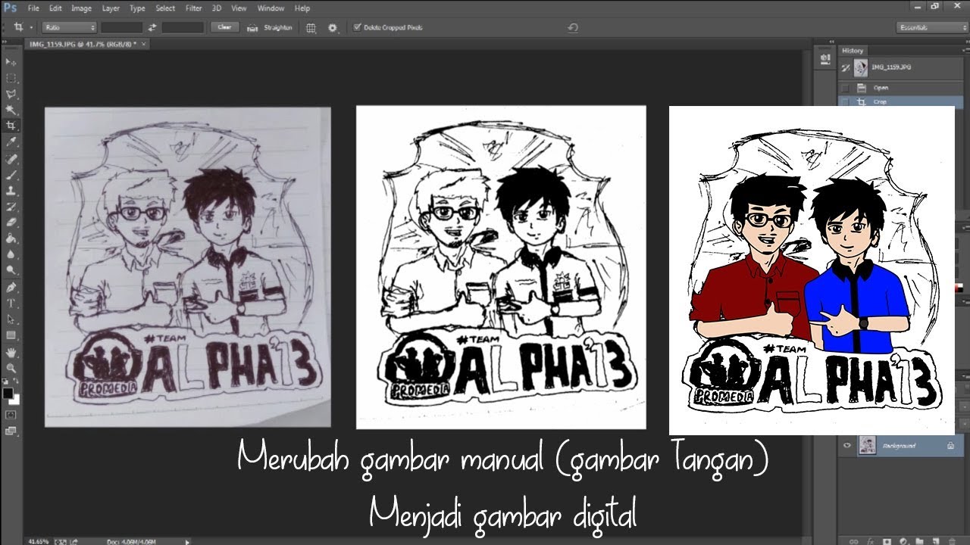Screen dimensions: 970x545
Task: Open crop overlay grid options
Action: tap(311, 27)
